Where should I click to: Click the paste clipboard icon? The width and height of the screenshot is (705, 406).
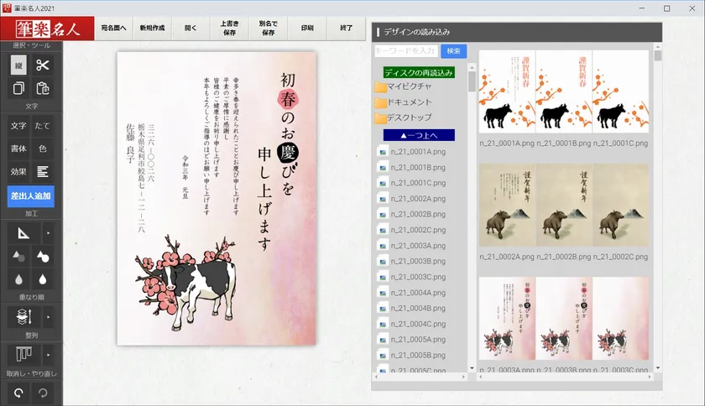(43, 88)
